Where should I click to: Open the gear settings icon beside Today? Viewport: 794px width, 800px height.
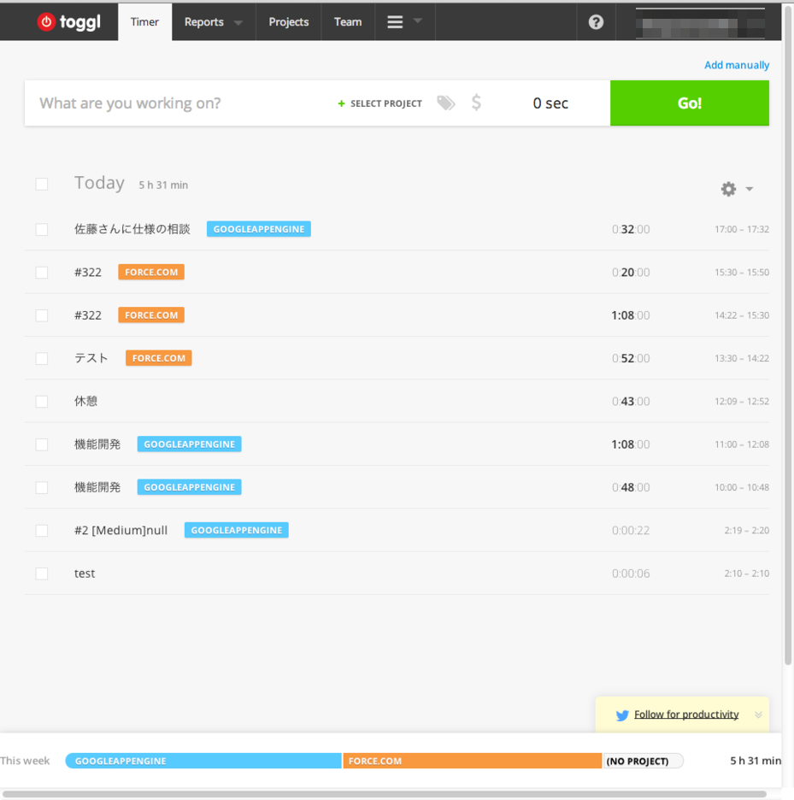click(x=728, y=189)
